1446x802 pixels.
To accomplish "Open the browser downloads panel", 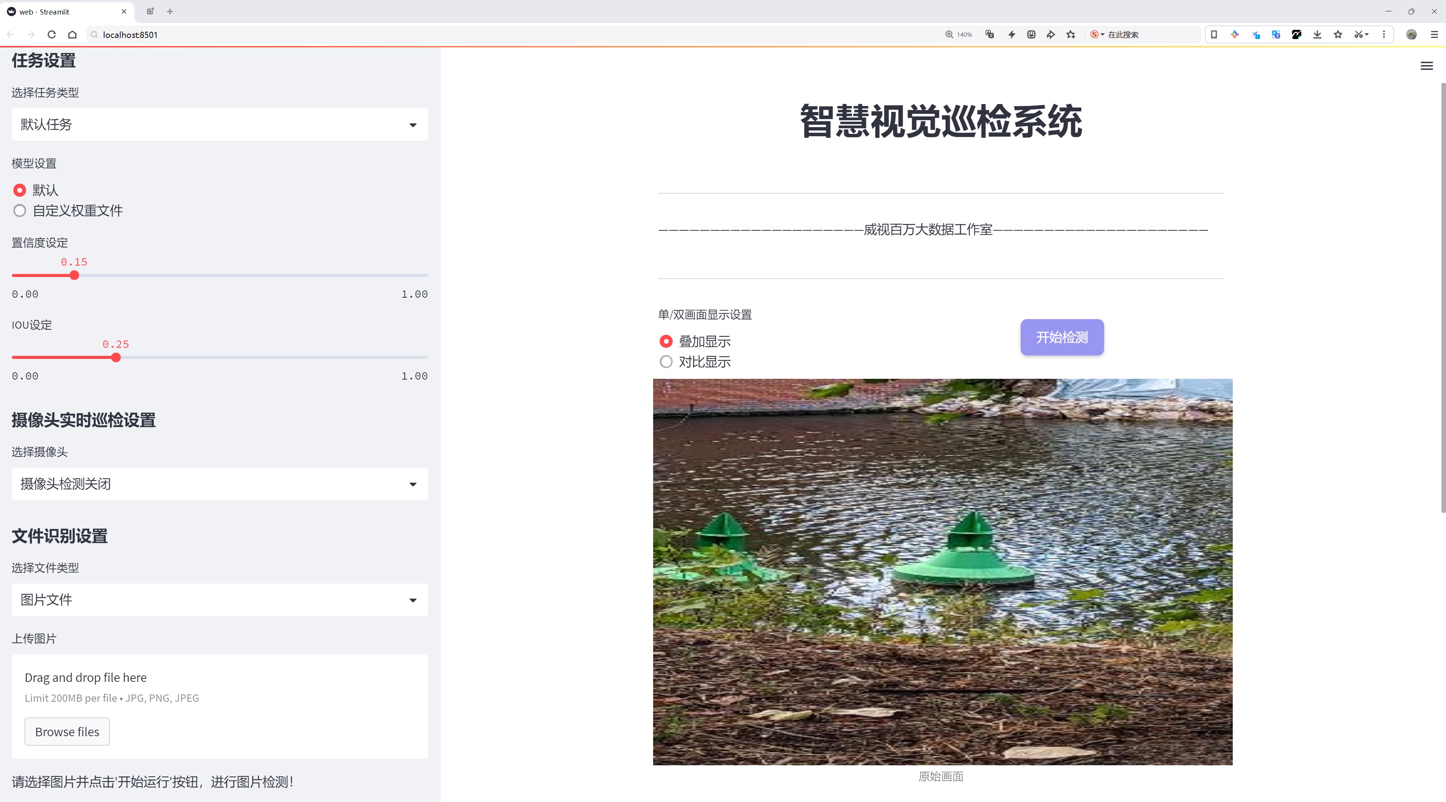I will click(x=1317, y=35).
